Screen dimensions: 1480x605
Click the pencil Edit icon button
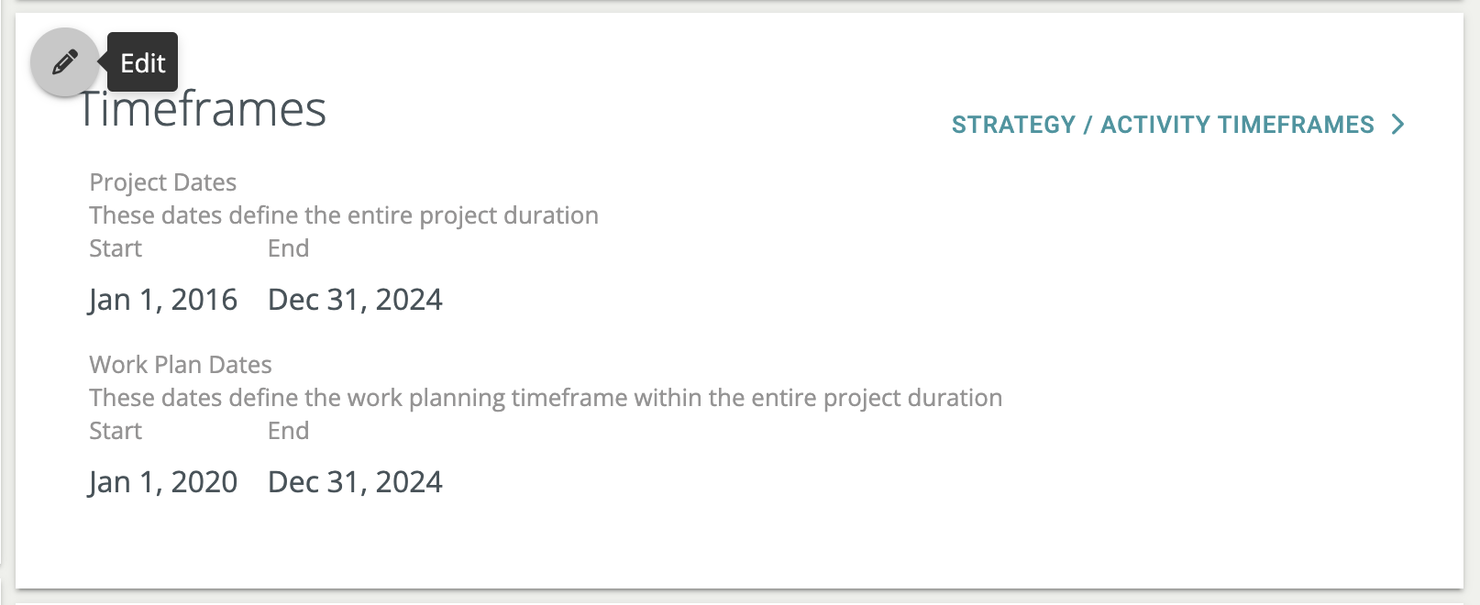coord(64,62)
